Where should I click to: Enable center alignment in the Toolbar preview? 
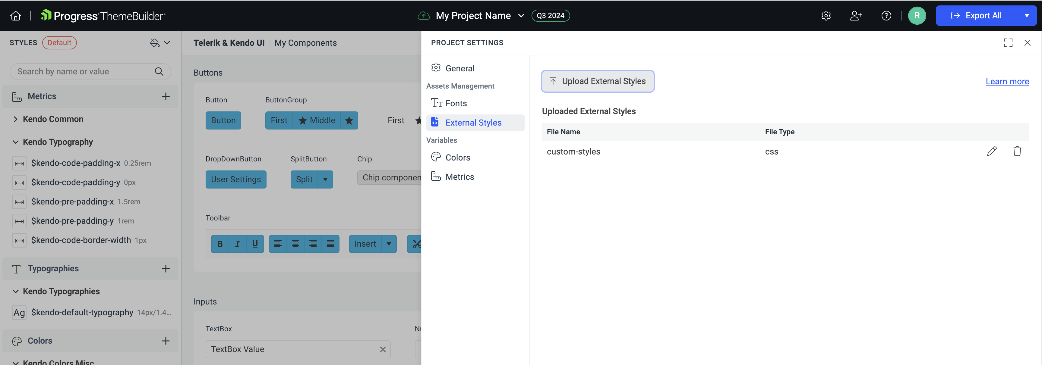tap(296, 244)
